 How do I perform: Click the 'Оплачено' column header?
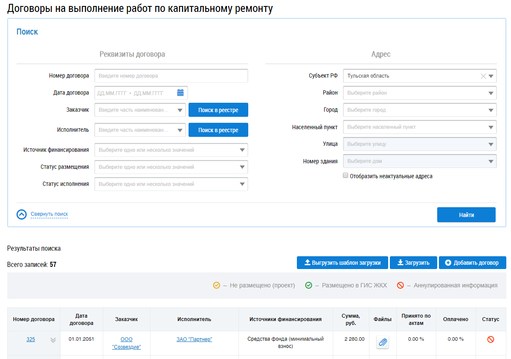456,319
